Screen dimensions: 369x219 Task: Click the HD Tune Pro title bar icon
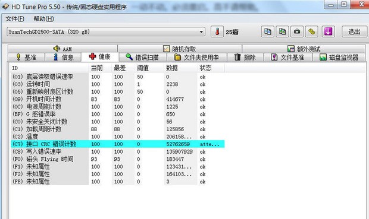(x=5, y=7)
